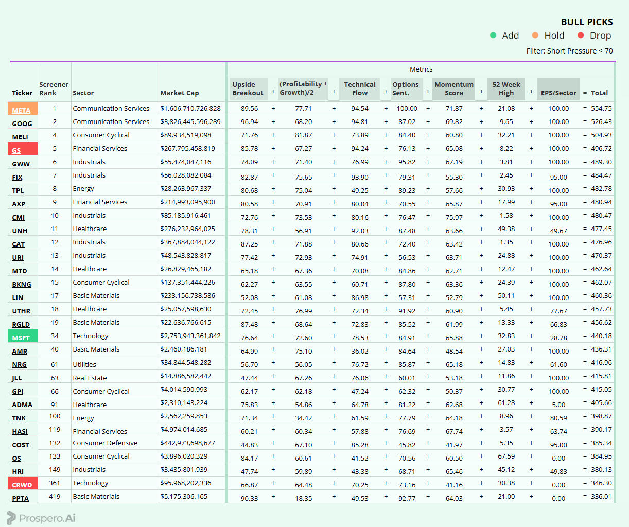
Task: Open the META ticker link
Action: point(21,110)
